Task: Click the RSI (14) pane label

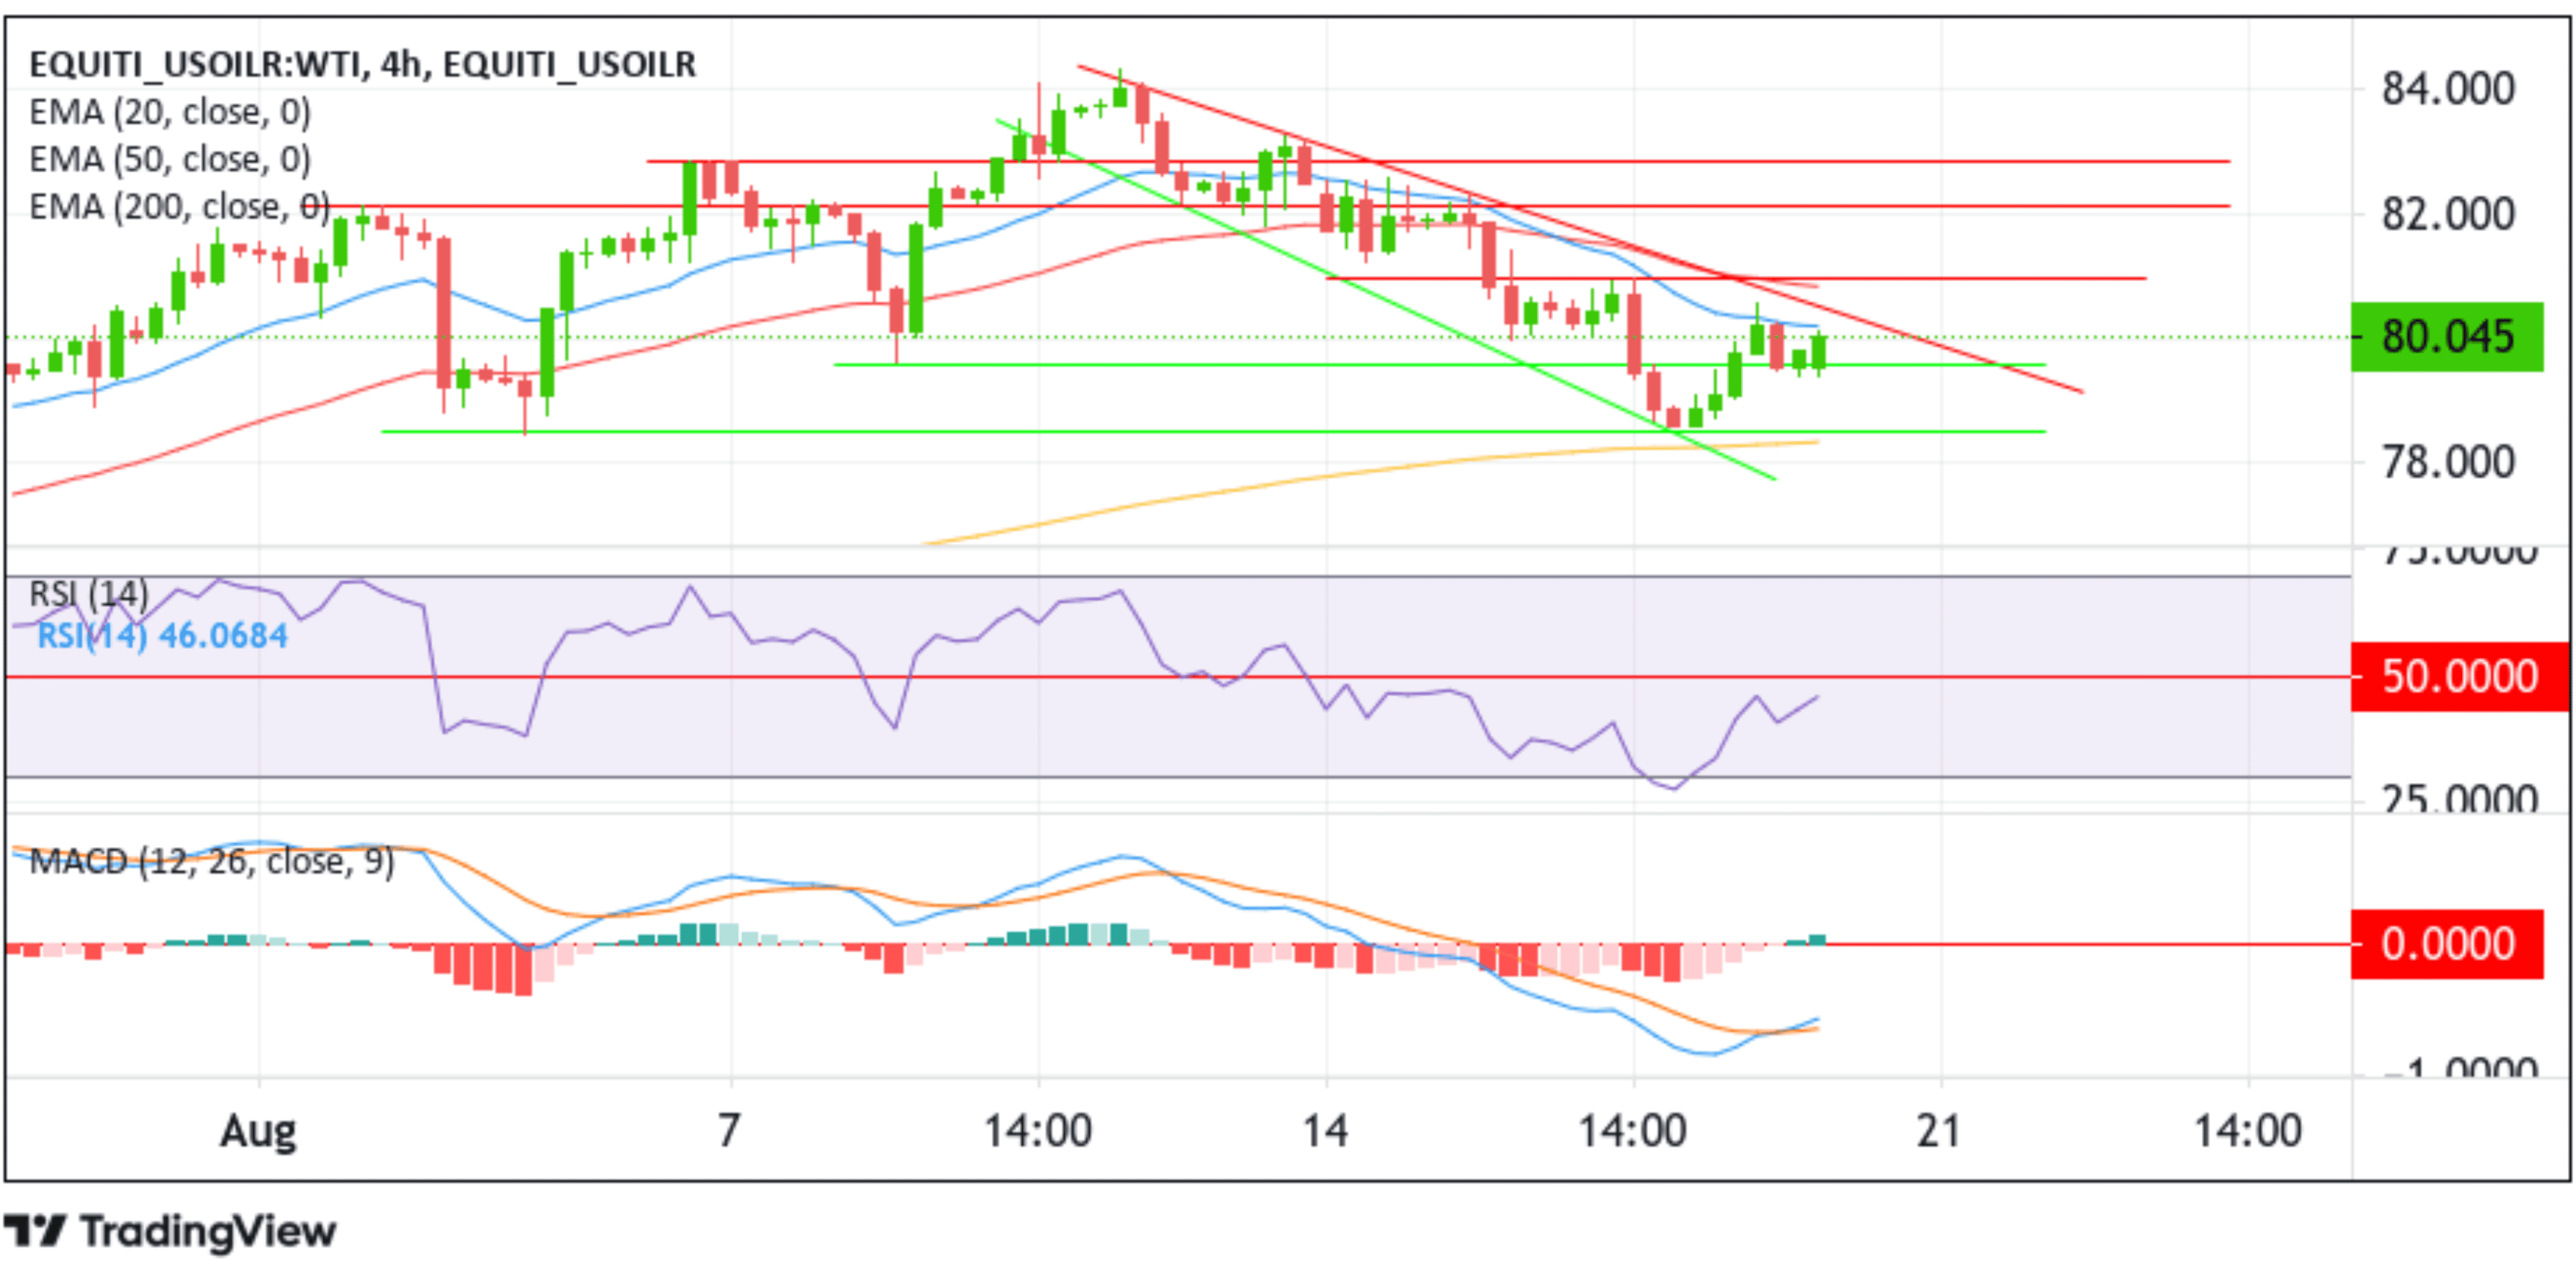Action: (x=88, y=594)
